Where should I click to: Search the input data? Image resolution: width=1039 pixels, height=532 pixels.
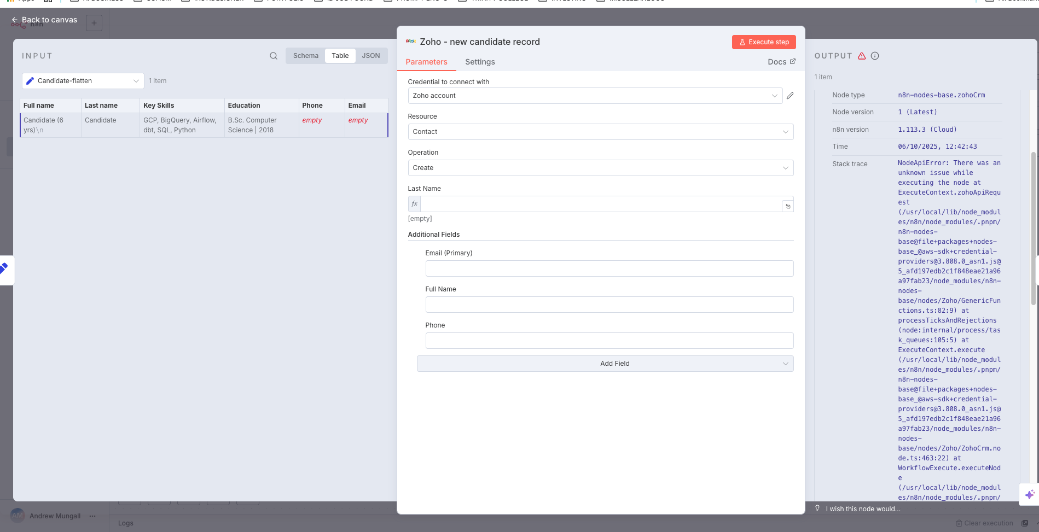(x=274, y=56)
